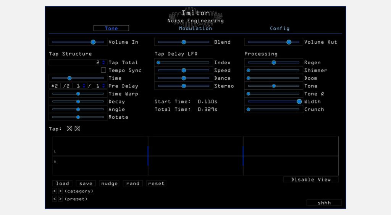391x215 pixels.
Task: Click the *2 Pre Delay button
Action: 55,86
